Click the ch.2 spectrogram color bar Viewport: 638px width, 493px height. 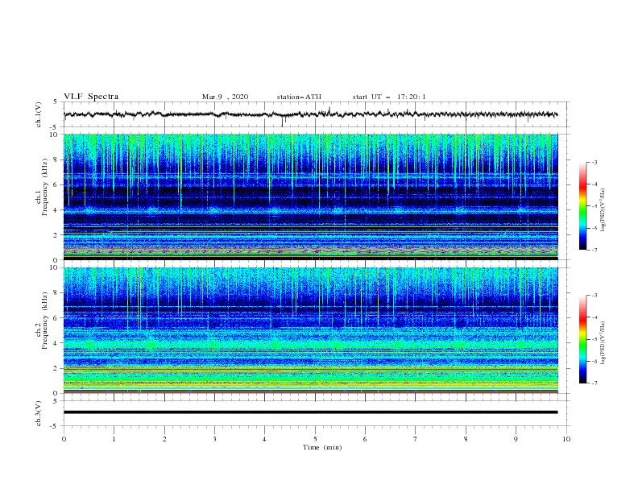click(x=582, y=339)
